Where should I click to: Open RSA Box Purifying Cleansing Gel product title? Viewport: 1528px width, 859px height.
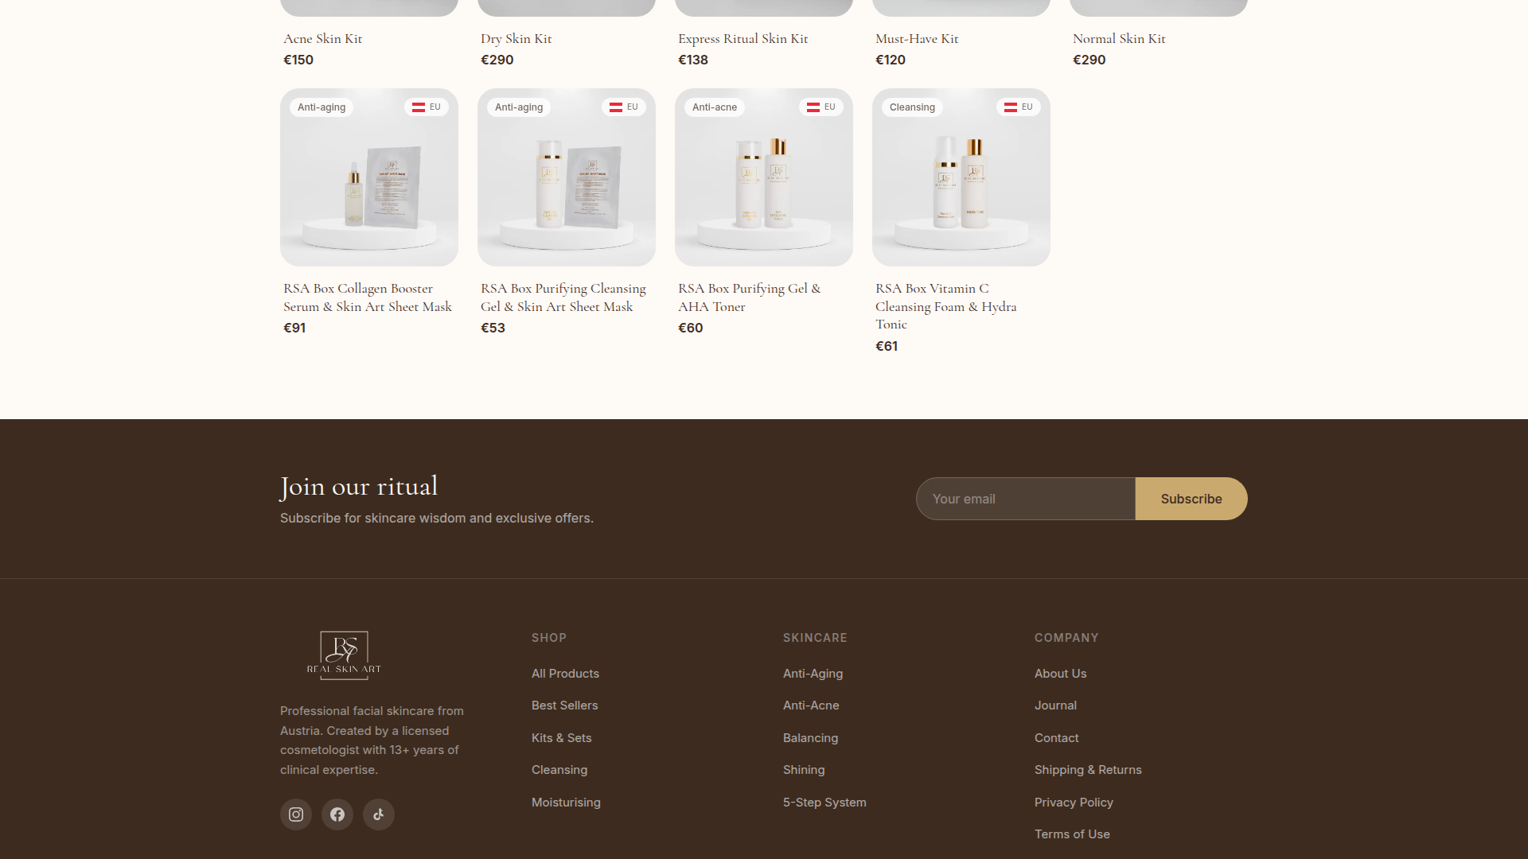(x=563, y=297)
